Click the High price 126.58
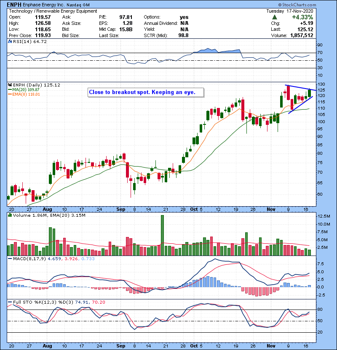 coord(43,23)
